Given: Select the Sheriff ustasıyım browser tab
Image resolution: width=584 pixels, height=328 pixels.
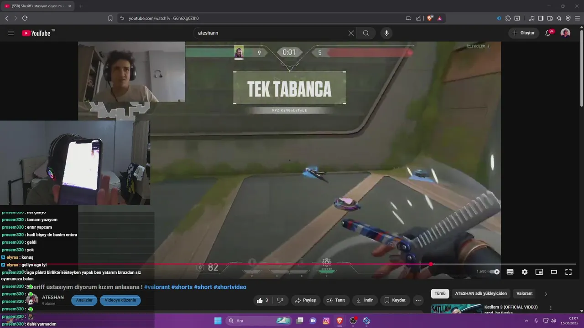Looking at the screenshot, I should click(37, 6).
